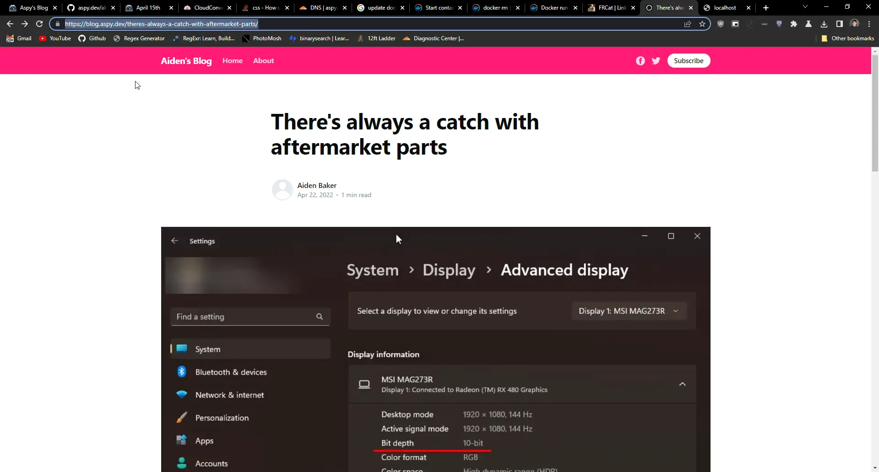Screen dimensions: 879x472
Task: Switch to the localhost tab
Action: [725, 8]
